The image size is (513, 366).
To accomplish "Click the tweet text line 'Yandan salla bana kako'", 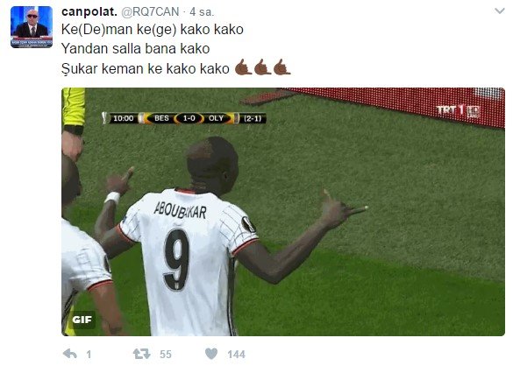I will 135,49.
